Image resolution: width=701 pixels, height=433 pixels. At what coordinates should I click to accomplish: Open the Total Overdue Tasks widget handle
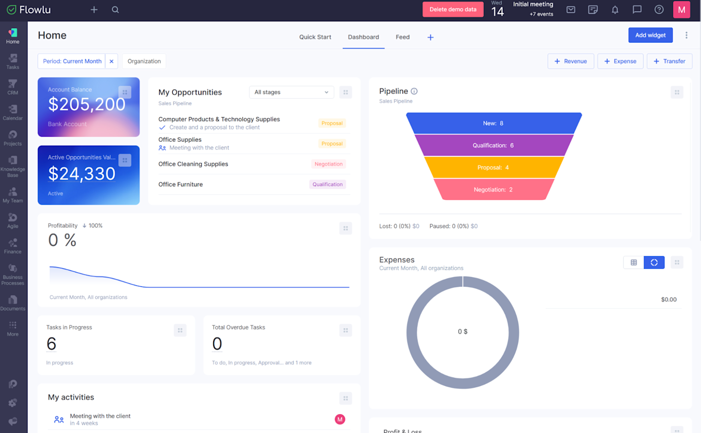345,330
